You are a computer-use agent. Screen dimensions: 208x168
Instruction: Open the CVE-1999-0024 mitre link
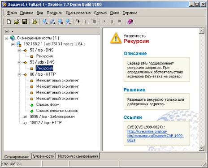(156, 136)
